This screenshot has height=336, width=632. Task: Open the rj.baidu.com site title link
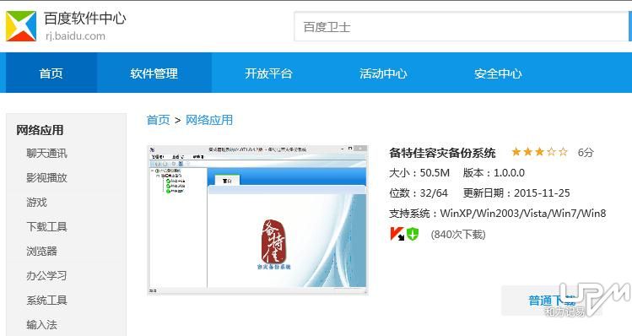pos(75,36)
